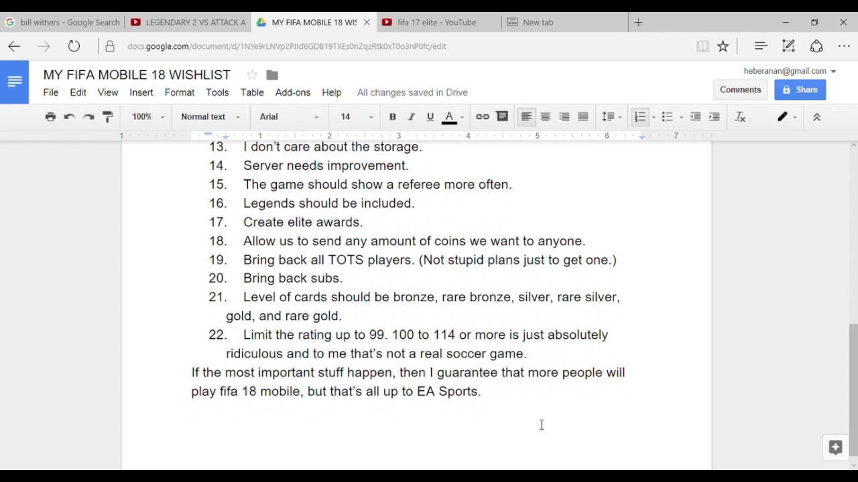Move document to folder icon
The width and height of the screenshot is (858, 482).
[x=271, y=75]
